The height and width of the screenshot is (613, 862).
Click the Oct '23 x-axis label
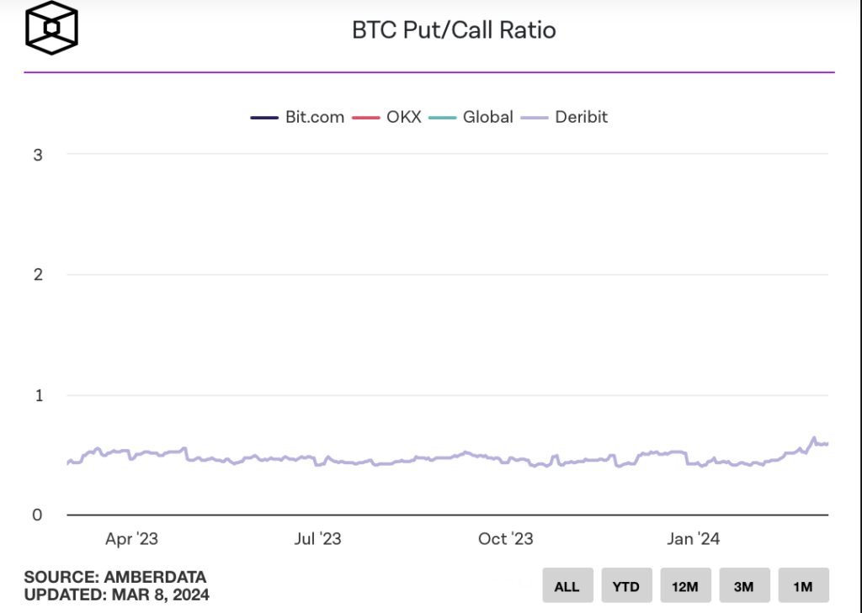(505, 539)
